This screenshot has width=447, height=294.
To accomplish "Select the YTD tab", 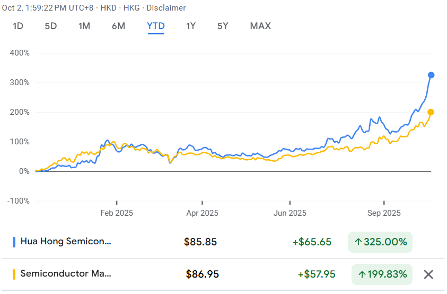I will (x=155, y=26).
